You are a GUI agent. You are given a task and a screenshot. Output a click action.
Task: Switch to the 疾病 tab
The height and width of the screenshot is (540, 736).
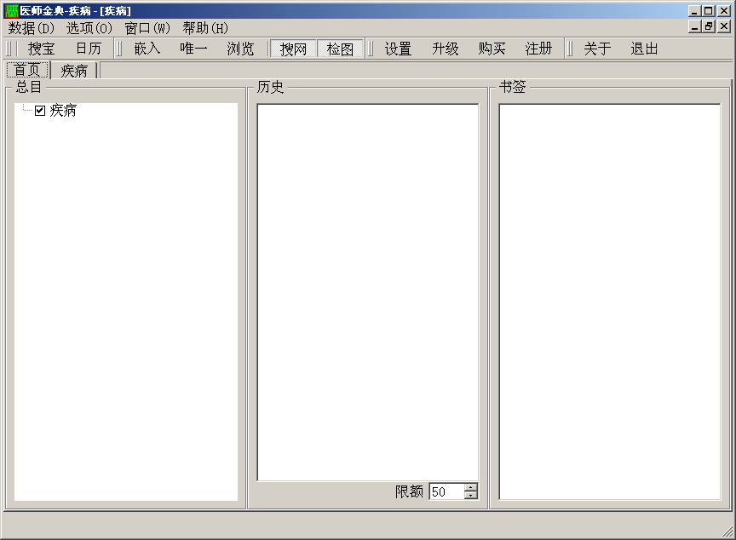pos(74,71)
